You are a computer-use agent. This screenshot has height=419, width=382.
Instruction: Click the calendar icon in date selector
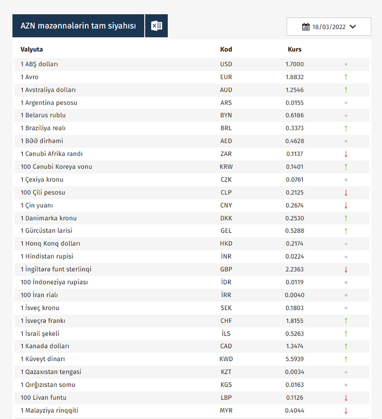coord(306,27)
